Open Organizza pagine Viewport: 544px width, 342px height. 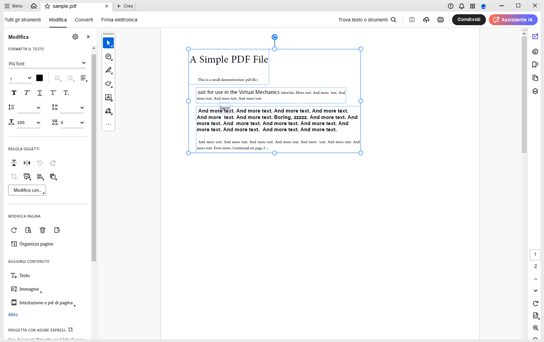tap(32, 244)
